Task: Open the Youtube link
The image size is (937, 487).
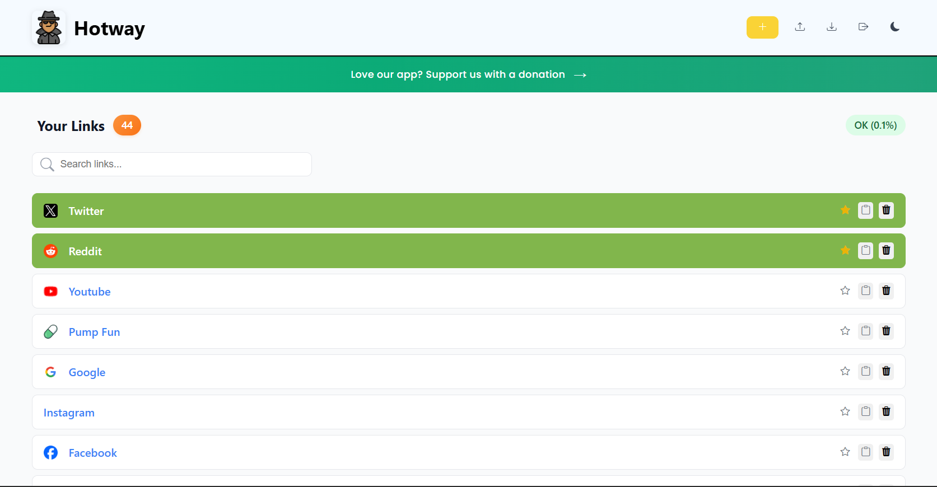Action: [90, 292]
